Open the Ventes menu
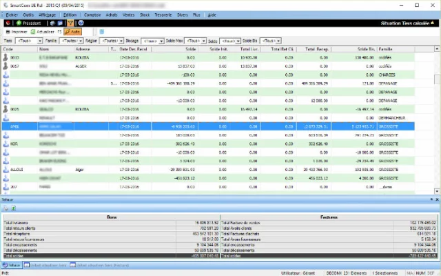Image resolution: width=441 pixels, height=276 pixels. click(127, 14)
